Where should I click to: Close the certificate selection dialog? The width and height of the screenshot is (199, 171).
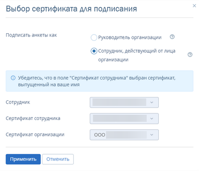(194, 6)
